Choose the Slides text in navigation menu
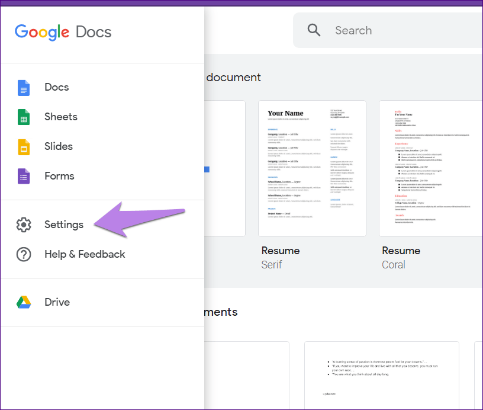This screenshot has width=483, height=410. point(59,147)
